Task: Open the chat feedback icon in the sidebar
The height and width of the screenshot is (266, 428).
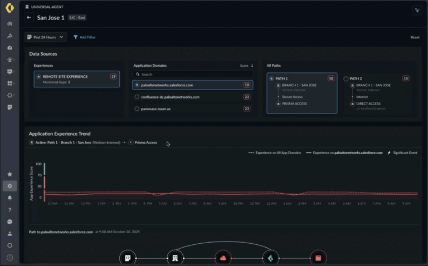Action: 10,221
